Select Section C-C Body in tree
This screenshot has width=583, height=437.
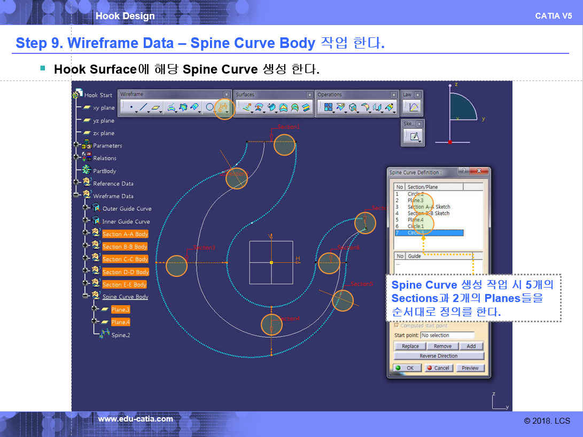(x=125, y=259)
